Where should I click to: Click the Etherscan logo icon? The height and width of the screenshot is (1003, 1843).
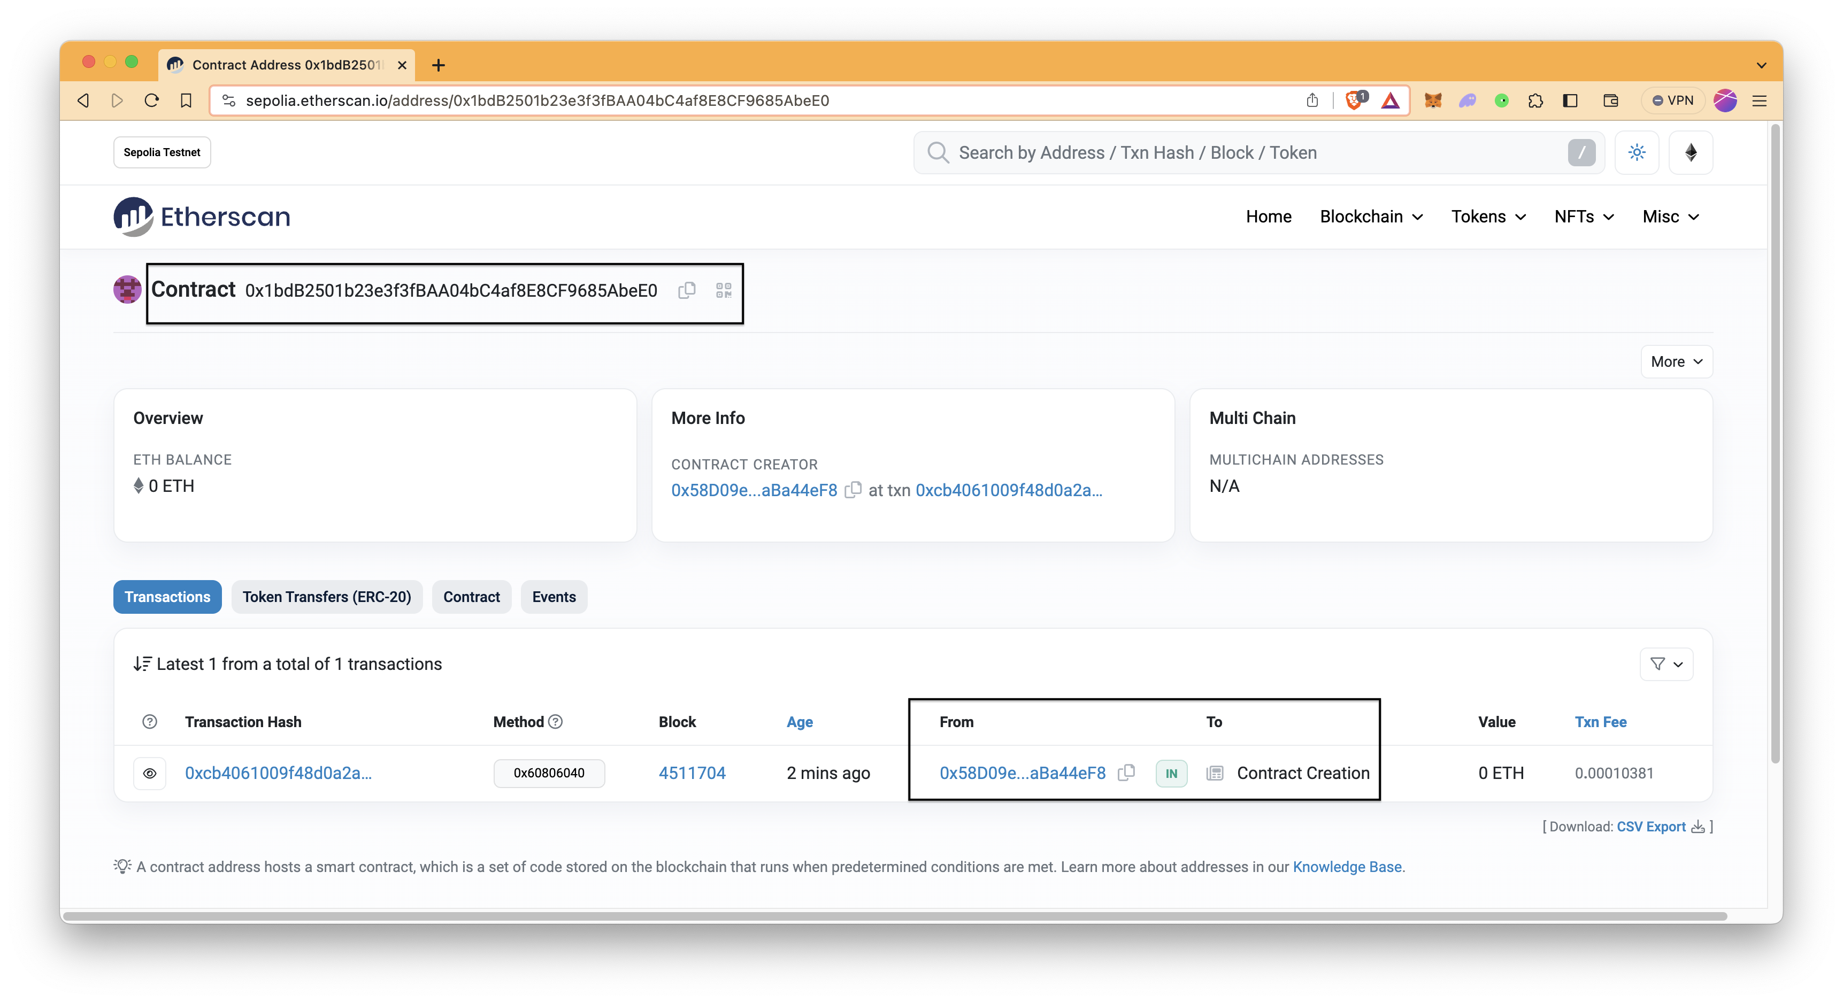click(x=132, y=216)
